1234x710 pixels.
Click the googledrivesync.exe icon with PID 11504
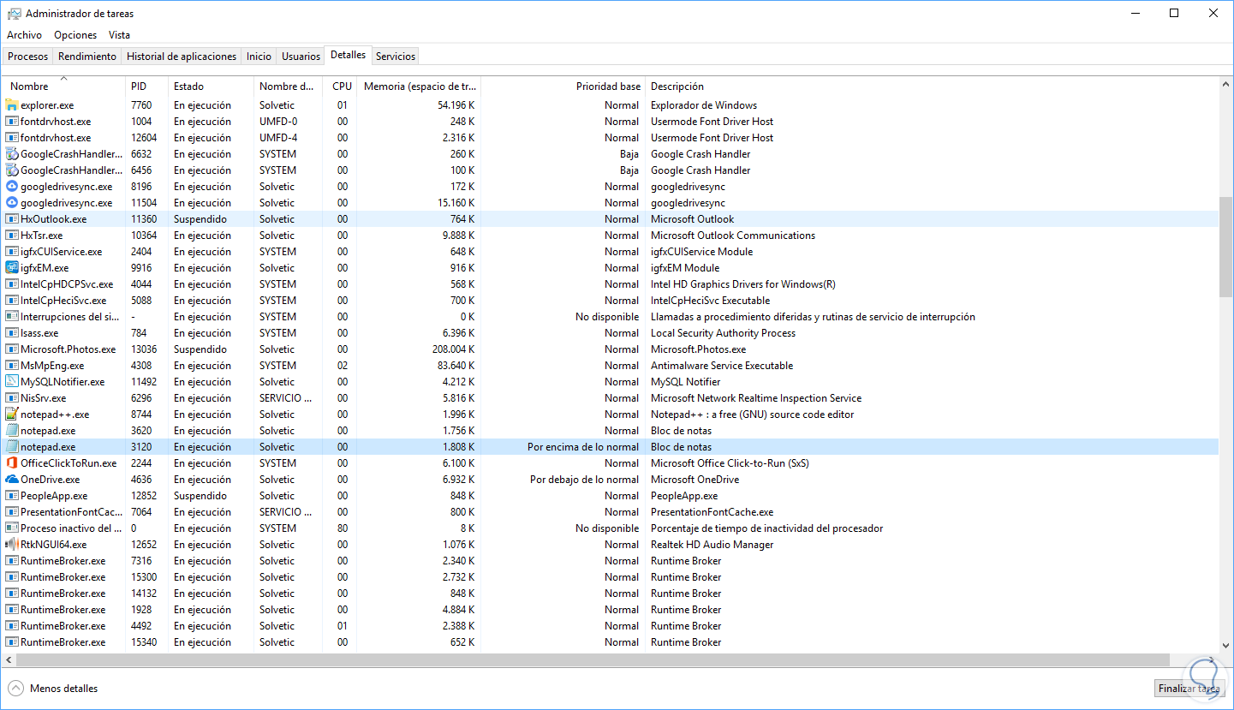pyautogui.click(x=12, y=203)
